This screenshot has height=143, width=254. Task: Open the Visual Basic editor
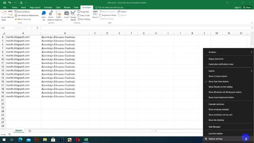point(4,15)
